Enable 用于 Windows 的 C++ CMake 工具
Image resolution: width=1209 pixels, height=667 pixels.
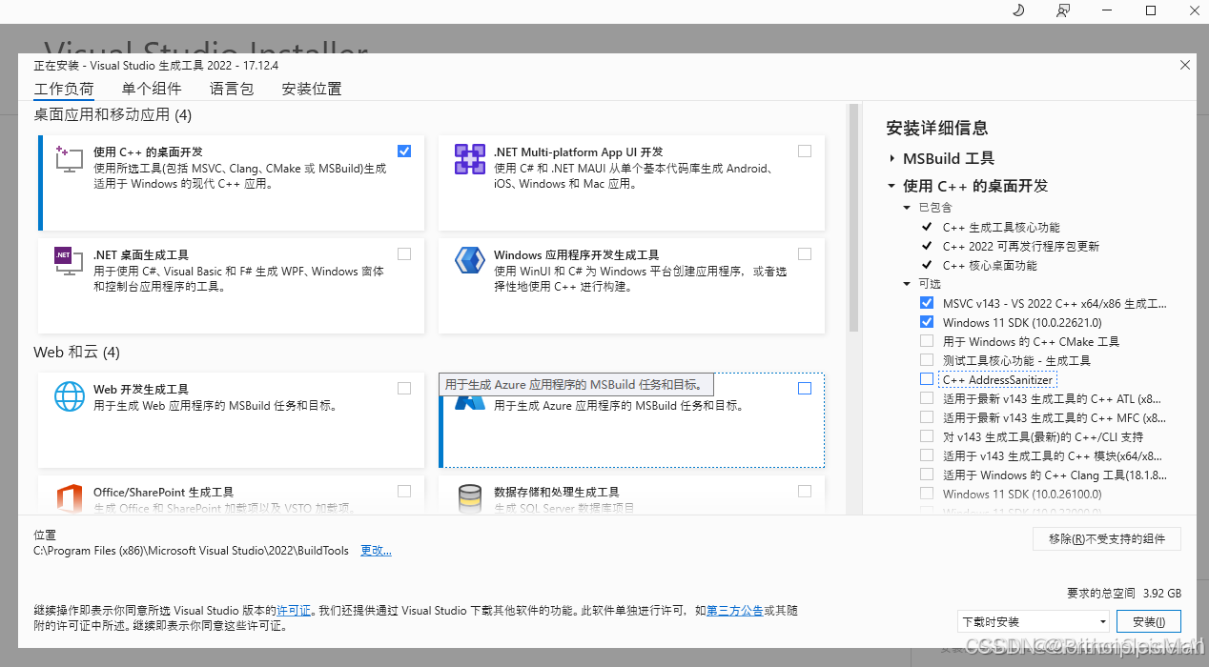click(x=927, y=341)
